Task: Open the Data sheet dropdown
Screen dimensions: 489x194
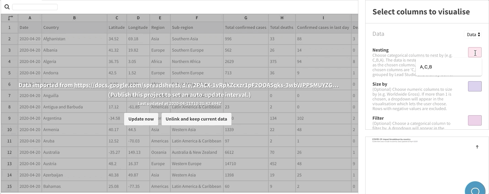Action: coord(474,34)
